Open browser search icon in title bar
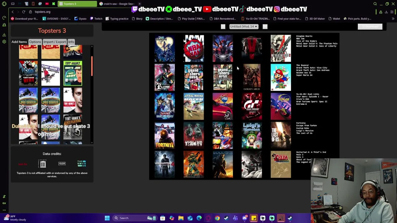The width and height of the screenshot is (397, 223). pyautogui.click(x=375, y=4)
